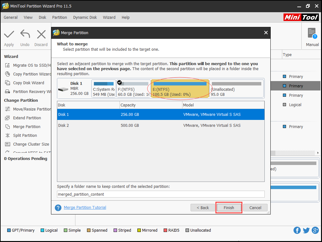Click the Disk 1 drive icon
322x242 pixels.
point(63,90)
